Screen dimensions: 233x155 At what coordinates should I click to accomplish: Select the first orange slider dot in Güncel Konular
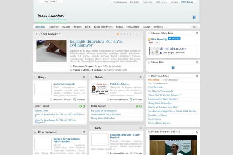click(118, 34)
